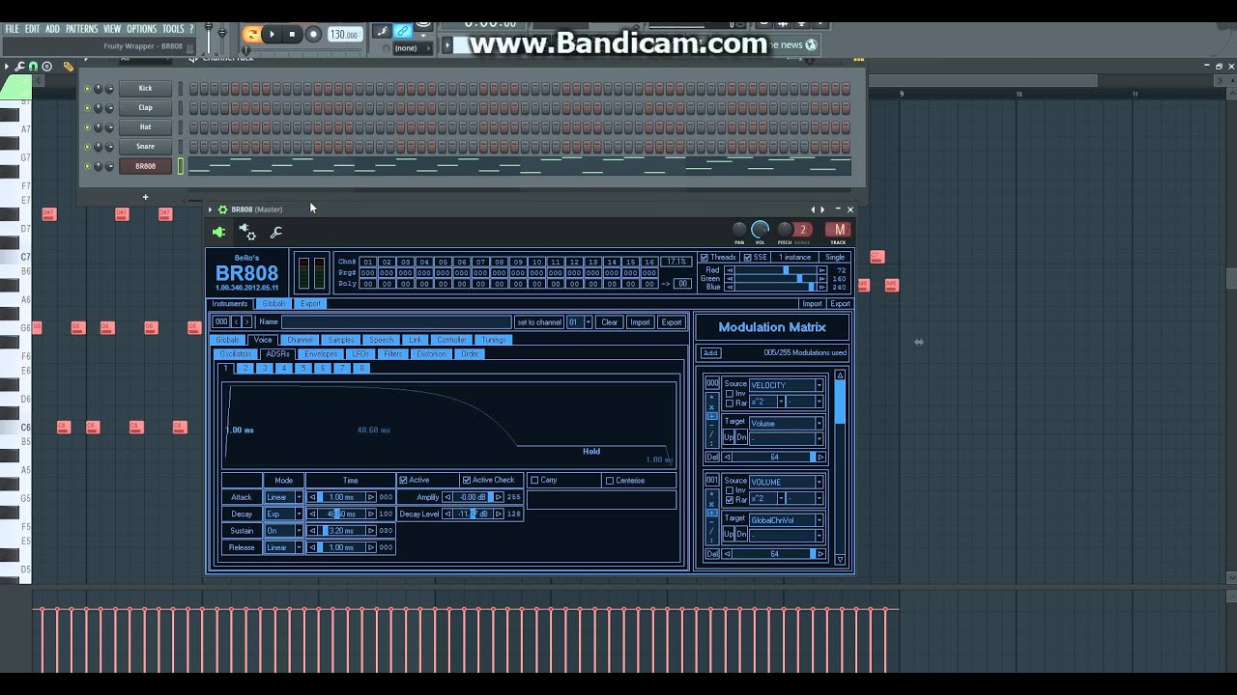Screen dimensions: 1237x695
Task: Switch to the Filters tab
Action: coord(392,354)
